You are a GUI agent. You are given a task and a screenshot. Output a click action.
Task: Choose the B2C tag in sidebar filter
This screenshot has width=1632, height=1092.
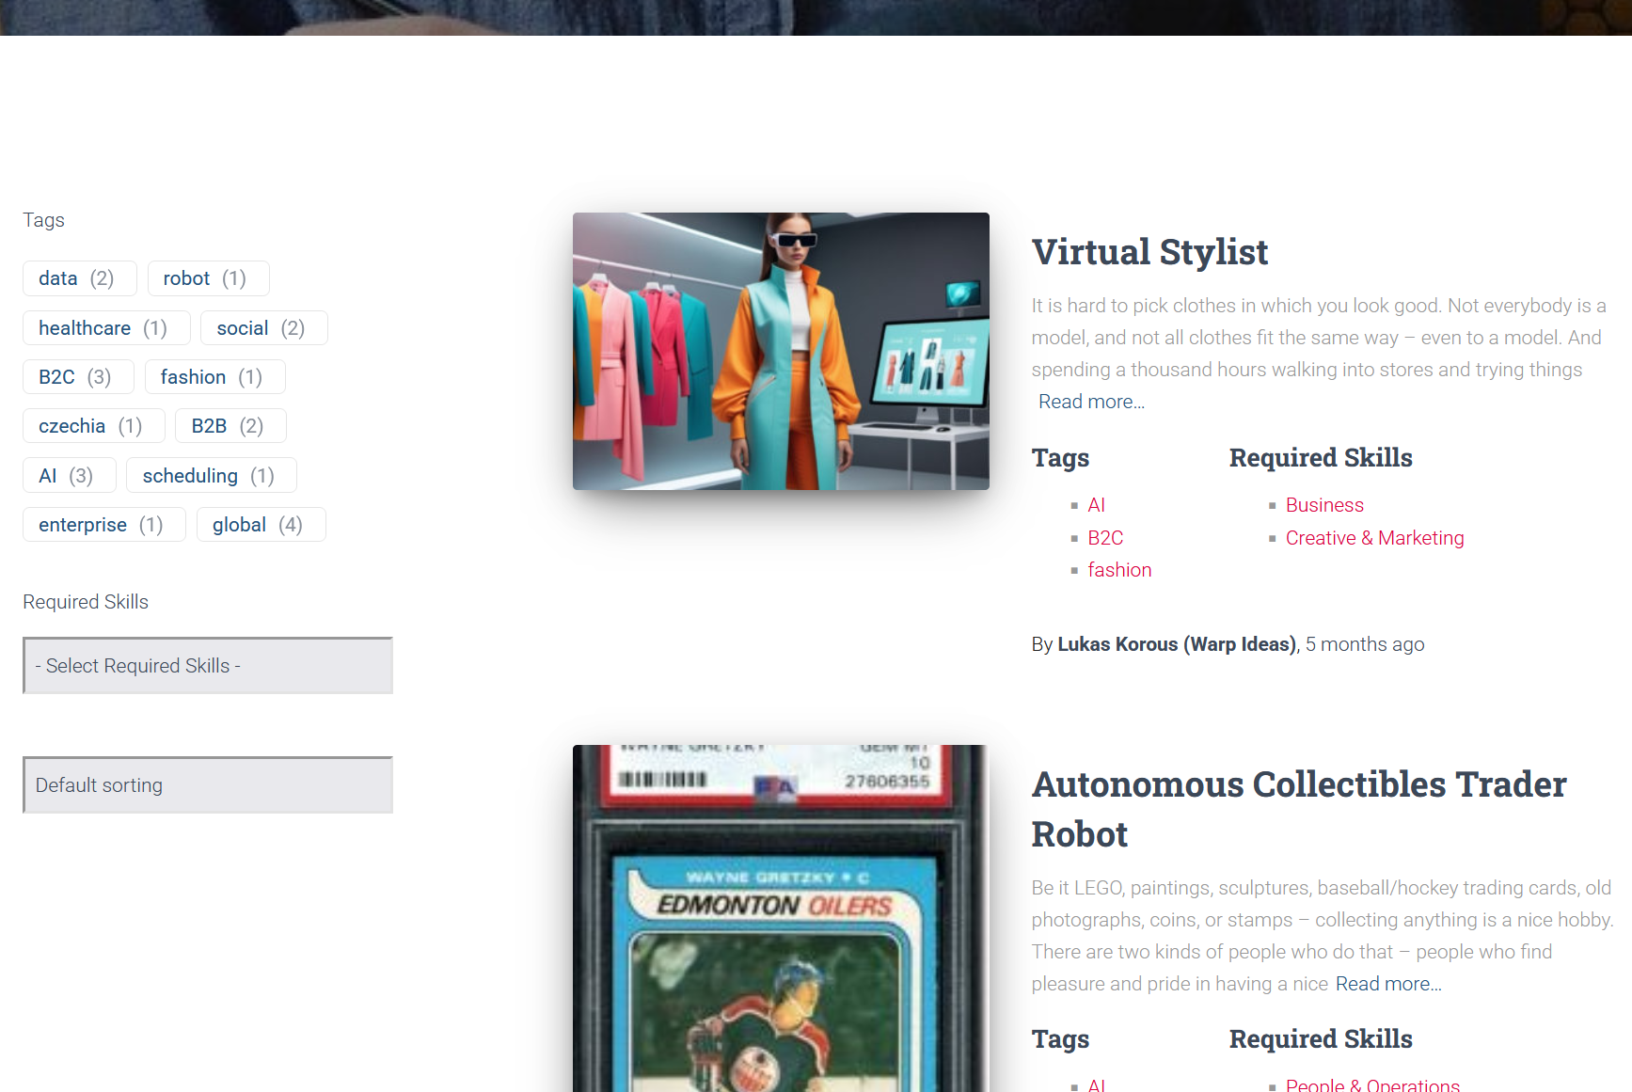click(x=79, y=377)
